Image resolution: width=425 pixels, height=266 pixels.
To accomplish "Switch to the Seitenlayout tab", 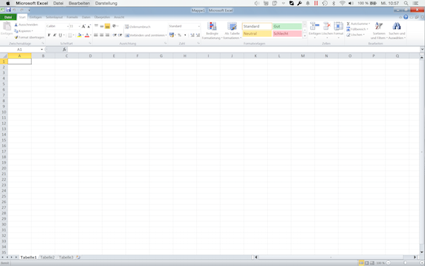I will [x=55, y=17].
